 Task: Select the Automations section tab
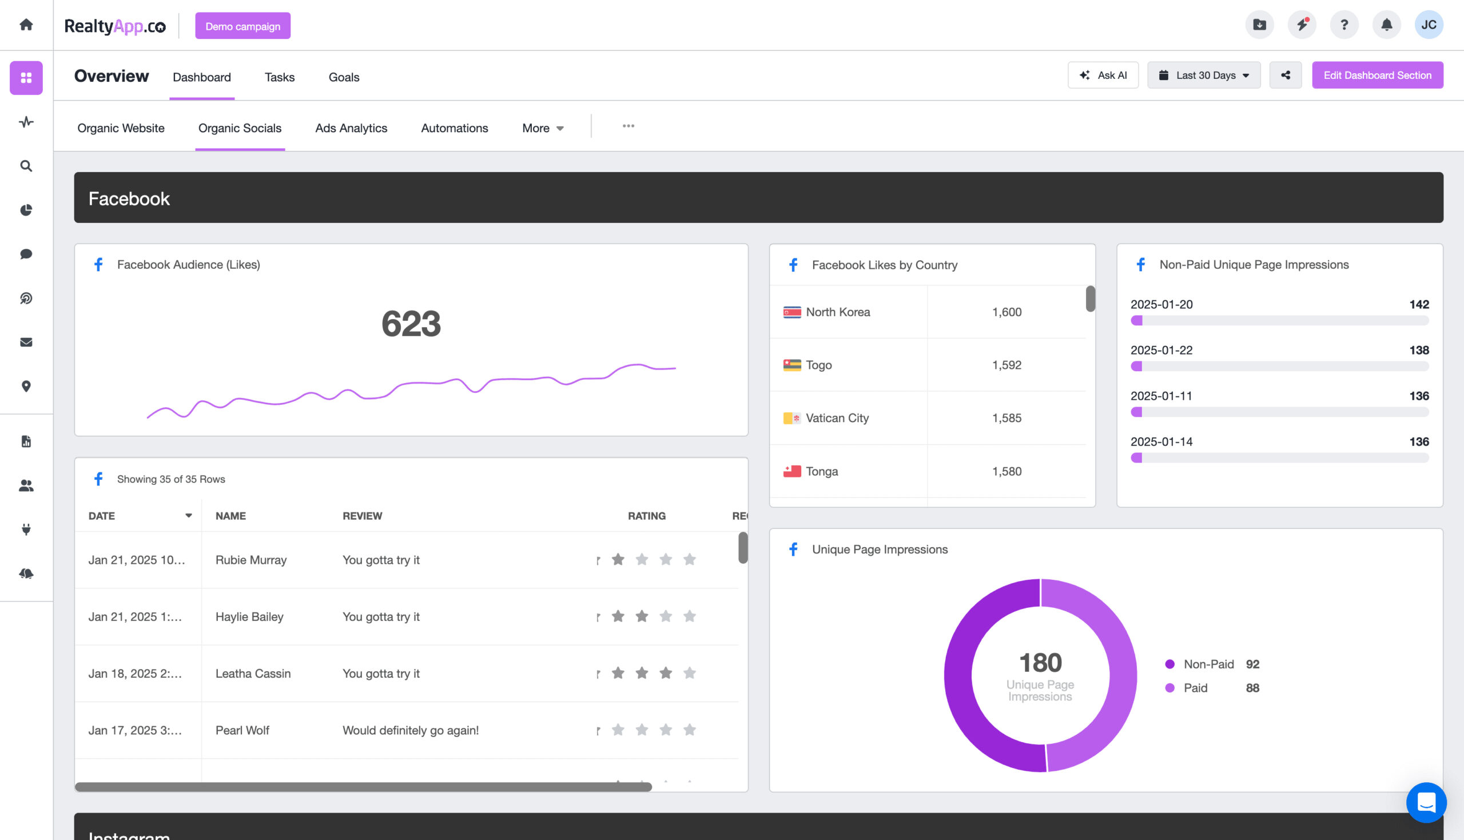(455, 128)
